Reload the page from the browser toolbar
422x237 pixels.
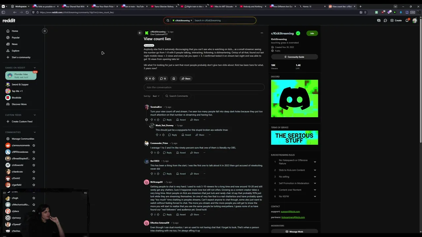click(x=27, y=12)
